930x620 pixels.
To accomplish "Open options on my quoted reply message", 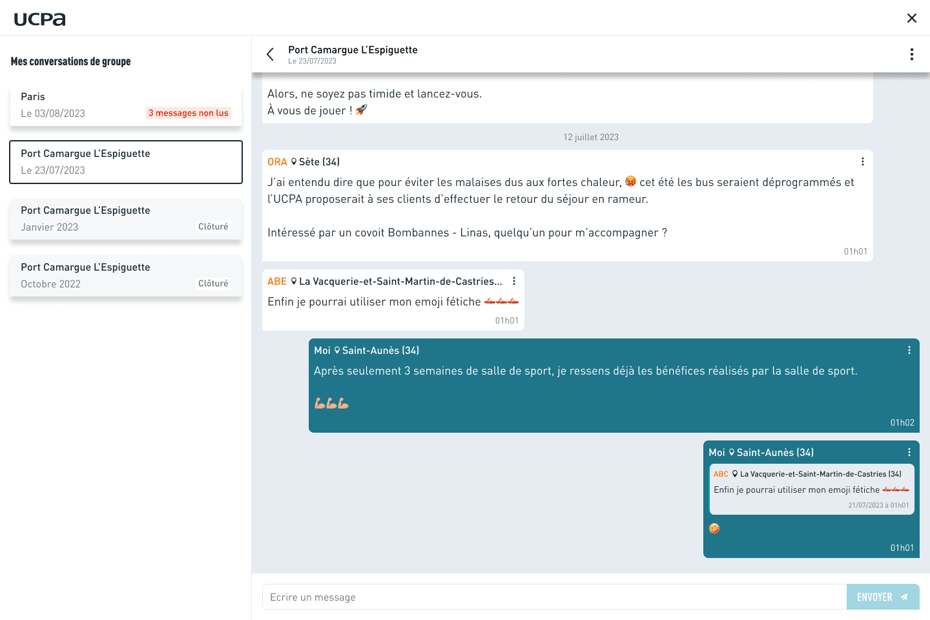I will point(909,452).
